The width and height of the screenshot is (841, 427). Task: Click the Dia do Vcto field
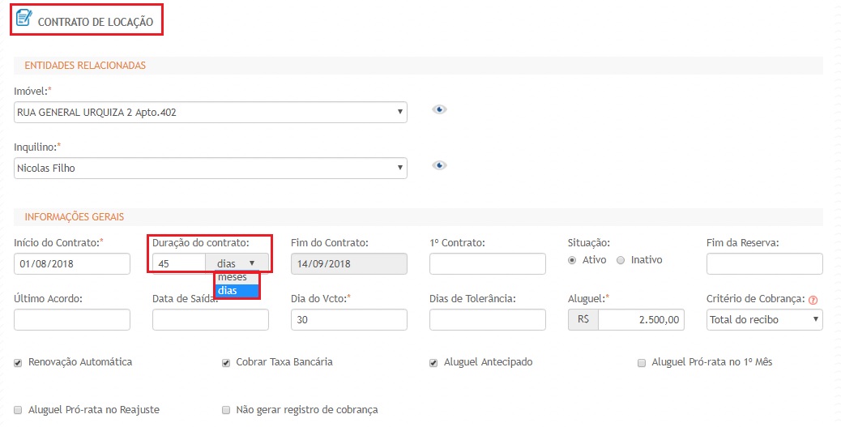pos(348,319)
